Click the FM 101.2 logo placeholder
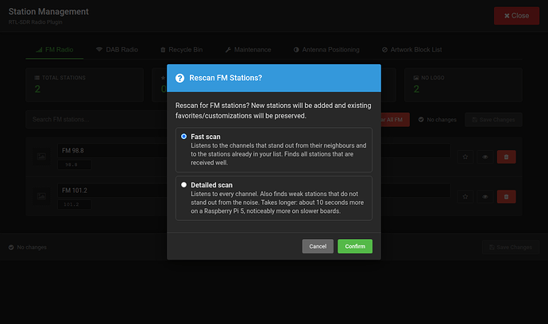Viewport: 548px width, 324px height. point(41,196)
